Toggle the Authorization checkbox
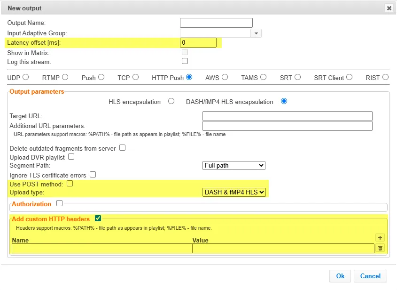 [x=59, y=203]
